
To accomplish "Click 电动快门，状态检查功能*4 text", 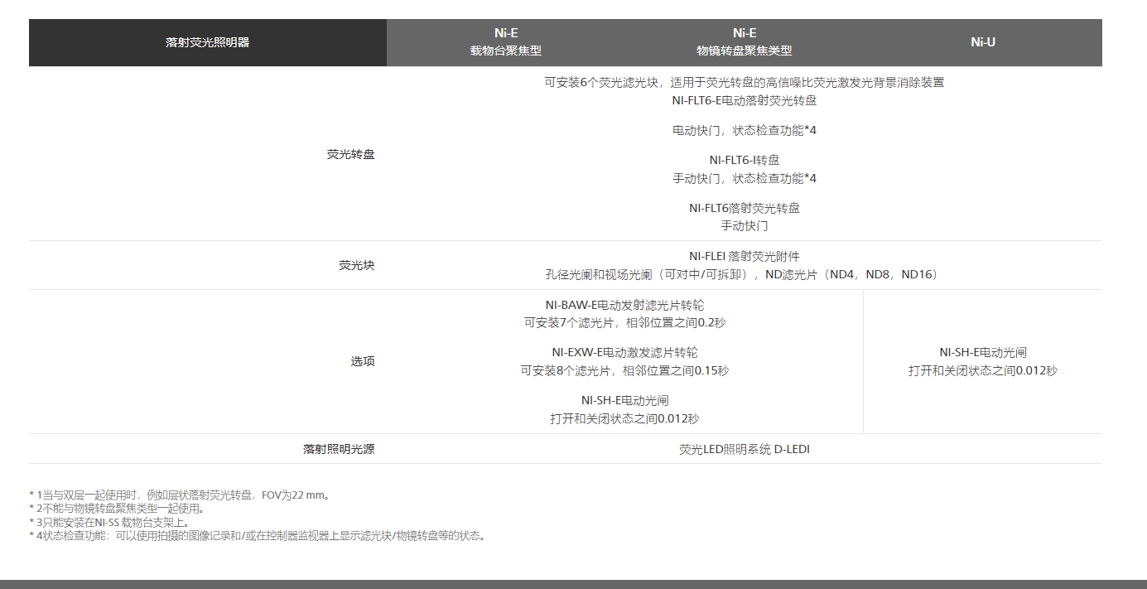I will click(745, 130).
